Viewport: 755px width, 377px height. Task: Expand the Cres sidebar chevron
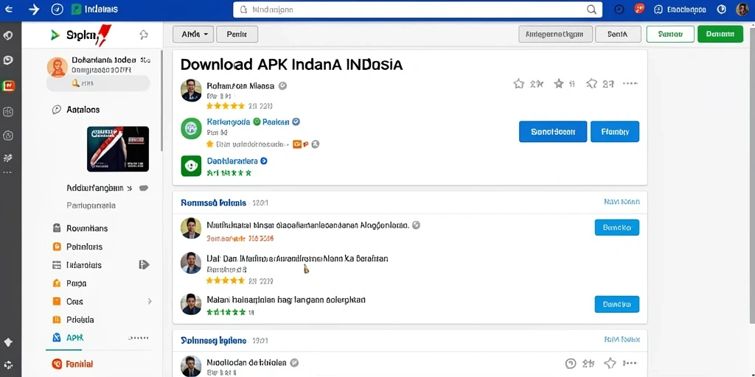(x=149, y=301)
